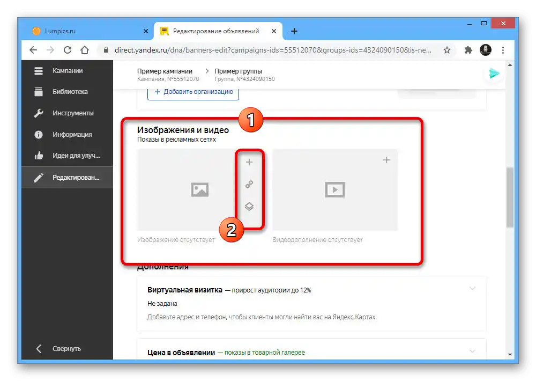This screenshot has height=381, width=536.
Task: Click the scrollbar down arrow
Action: point(510,354)
